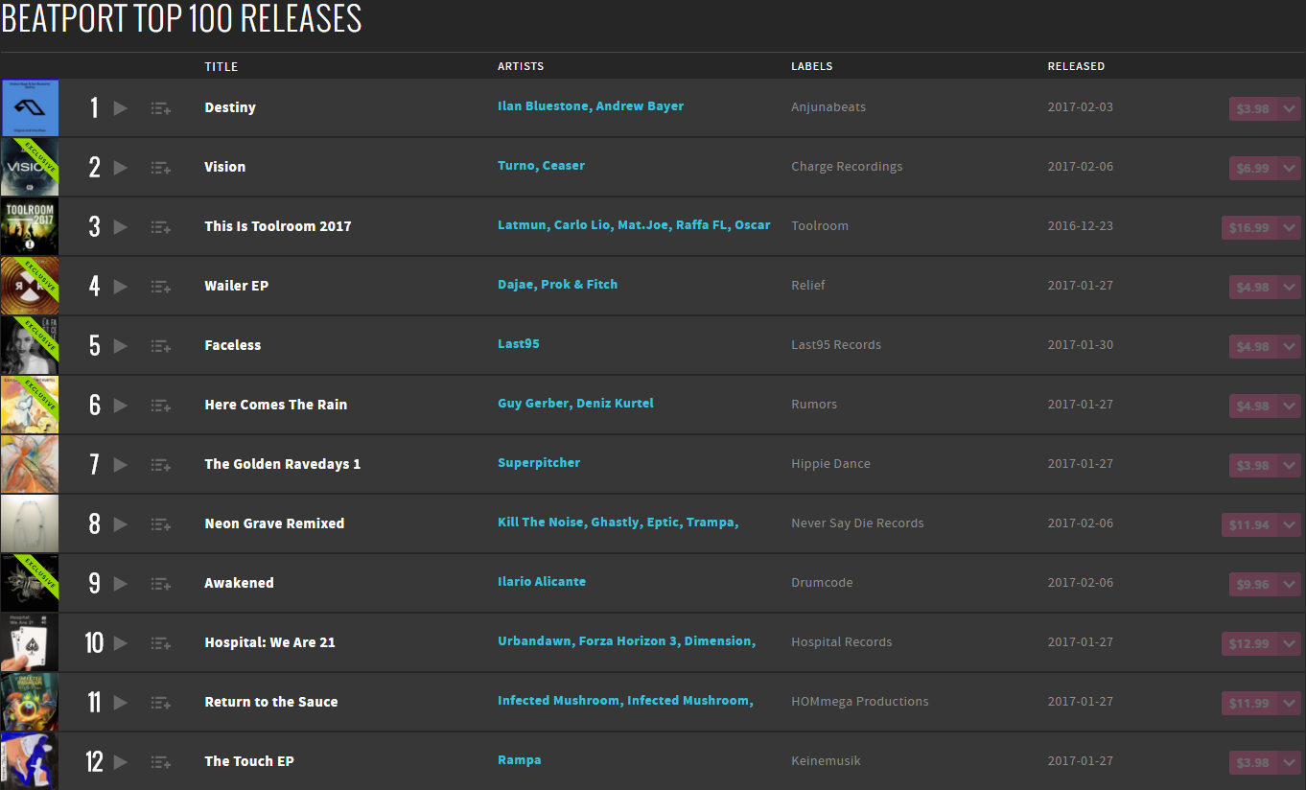Play Neon Grave Remixed release
Screen dimensions: 1306x790
coord(120,524)
